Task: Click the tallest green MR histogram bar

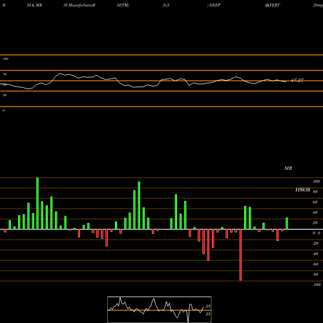Action: point(37,203)
